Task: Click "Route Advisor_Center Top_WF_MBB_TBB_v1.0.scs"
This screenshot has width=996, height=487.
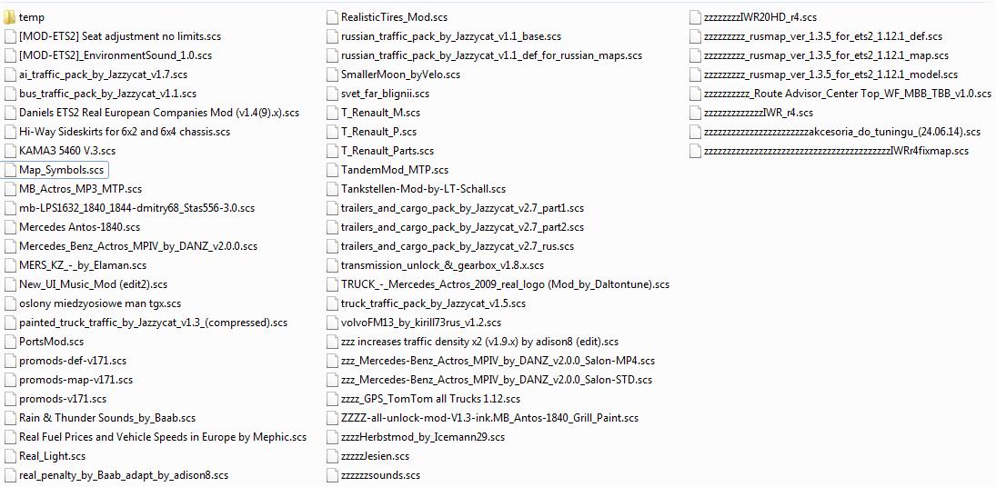Action: tap(848, 94)
